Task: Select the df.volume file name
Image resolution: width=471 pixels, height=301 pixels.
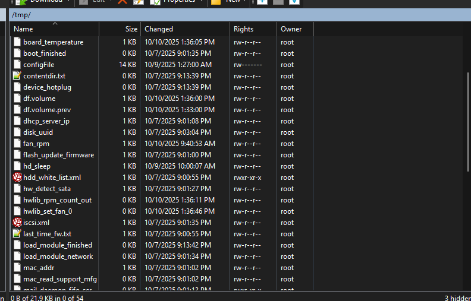Action: pyautogui.click(x=39, y=99)
